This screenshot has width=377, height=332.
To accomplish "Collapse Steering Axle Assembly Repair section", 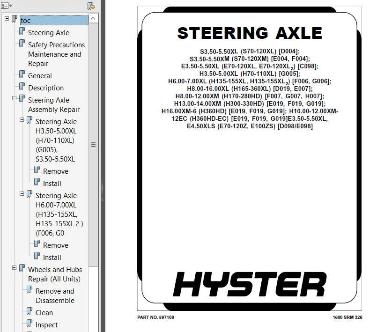I will (14, 98).
